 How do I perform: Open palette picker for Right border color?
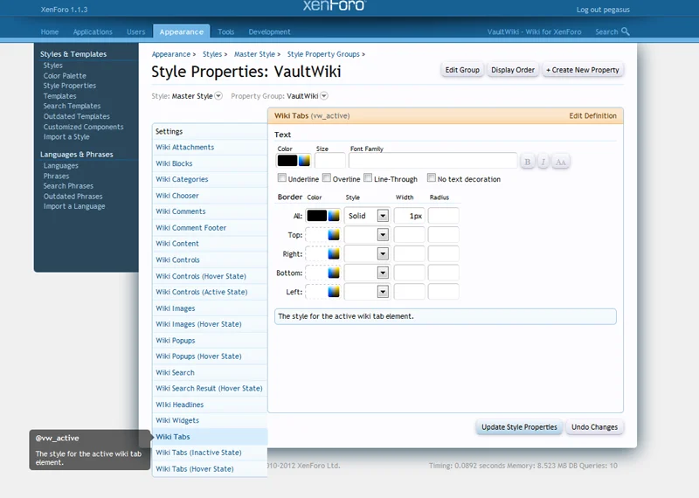click(x=334, y=253)
